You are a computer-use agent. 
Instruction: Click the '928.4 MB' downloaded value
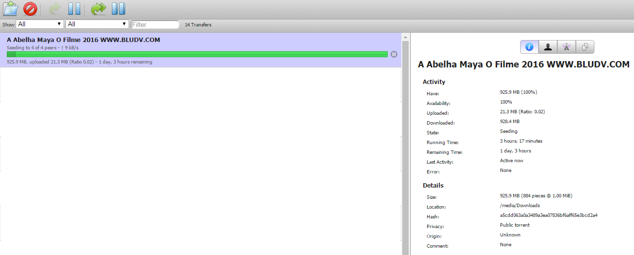(x=509, y=121)
